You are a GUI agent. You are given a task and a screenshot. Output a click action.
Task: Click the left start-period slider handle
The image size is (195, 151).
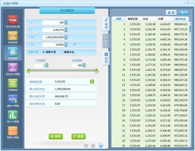pos(29,71)
